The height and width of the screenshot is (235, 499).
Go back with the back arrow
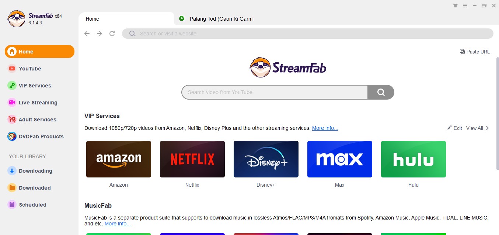point(87,34)
